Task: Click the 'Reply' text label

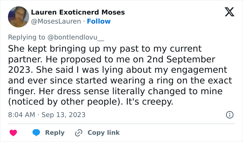Action: point(55,133)
